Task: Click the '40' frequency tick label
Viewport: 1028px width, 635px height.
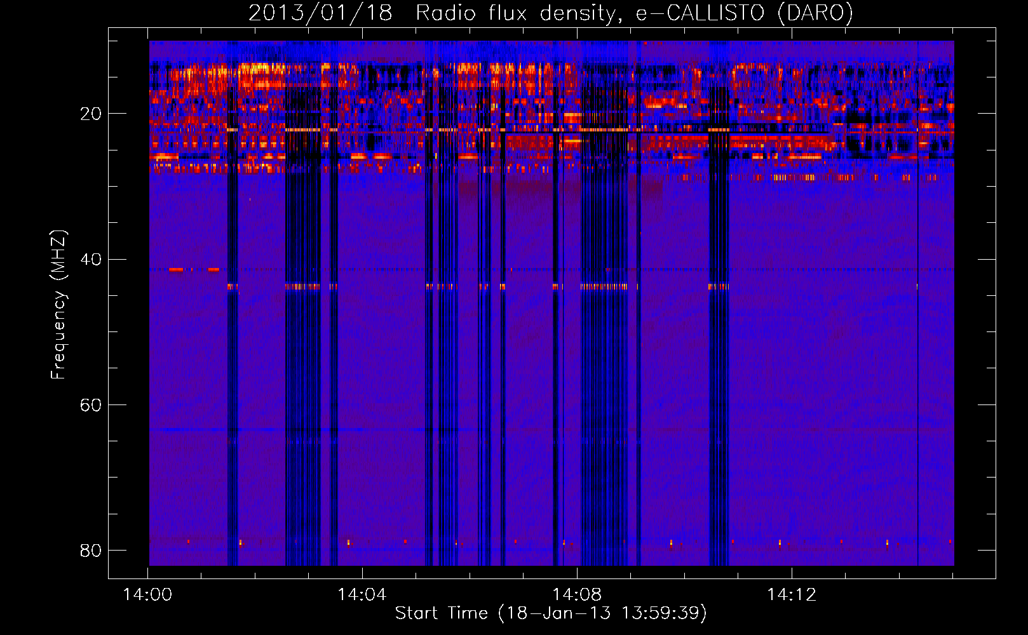Action: click(91, 259)
